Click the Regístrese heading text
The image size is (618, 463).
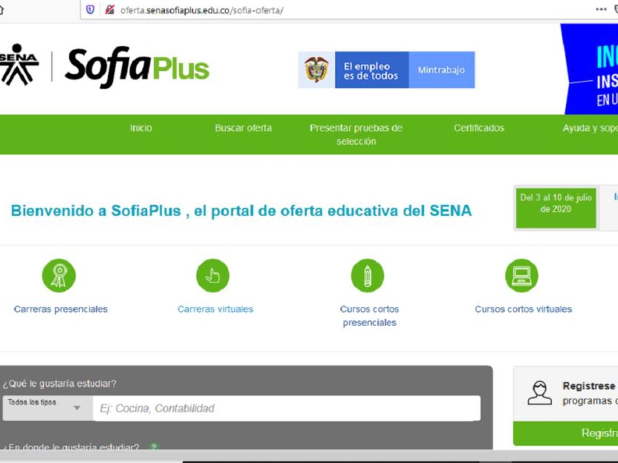coord(589,386)
